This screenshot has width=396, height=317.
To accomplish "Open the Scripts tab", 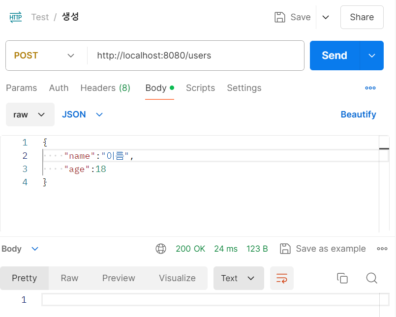I will pyautogui.click(x=200, y=88).
